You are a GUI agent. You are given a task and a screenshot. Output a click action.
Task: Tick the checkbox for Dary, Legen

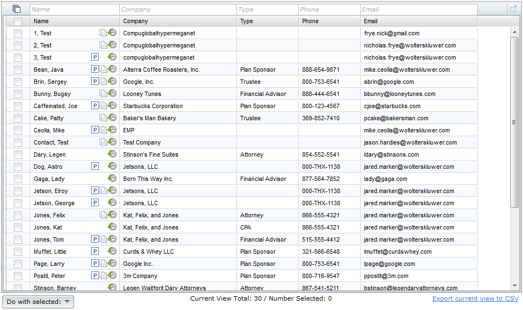click(18, 154)
